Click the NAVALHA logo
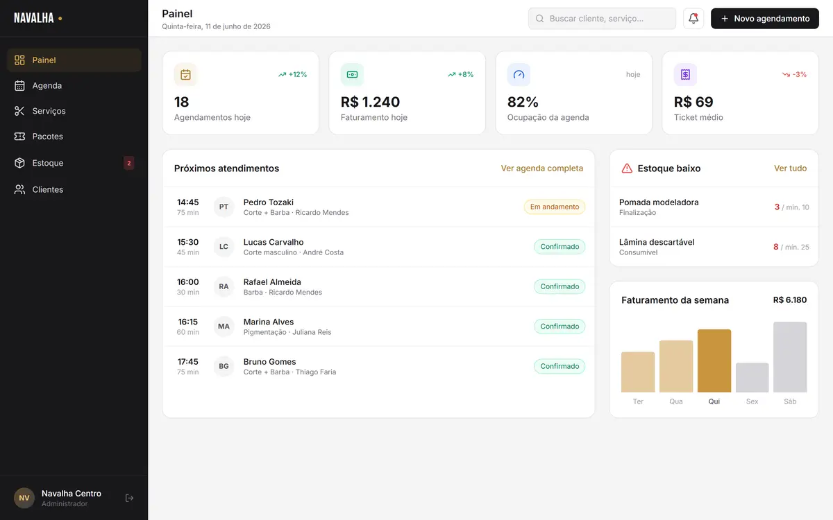 [x=38, y=18]
